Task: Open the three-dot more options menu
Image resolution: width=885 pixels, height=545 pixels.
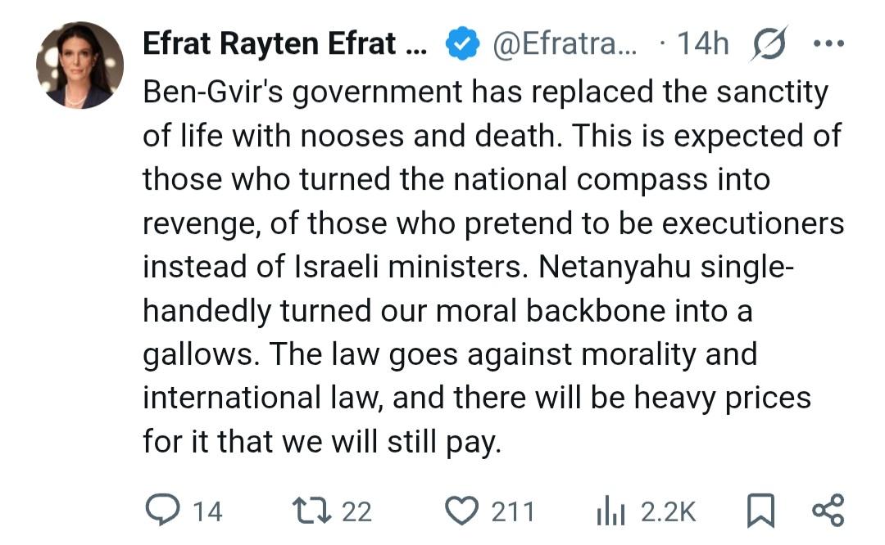Action: pos(828,44)
